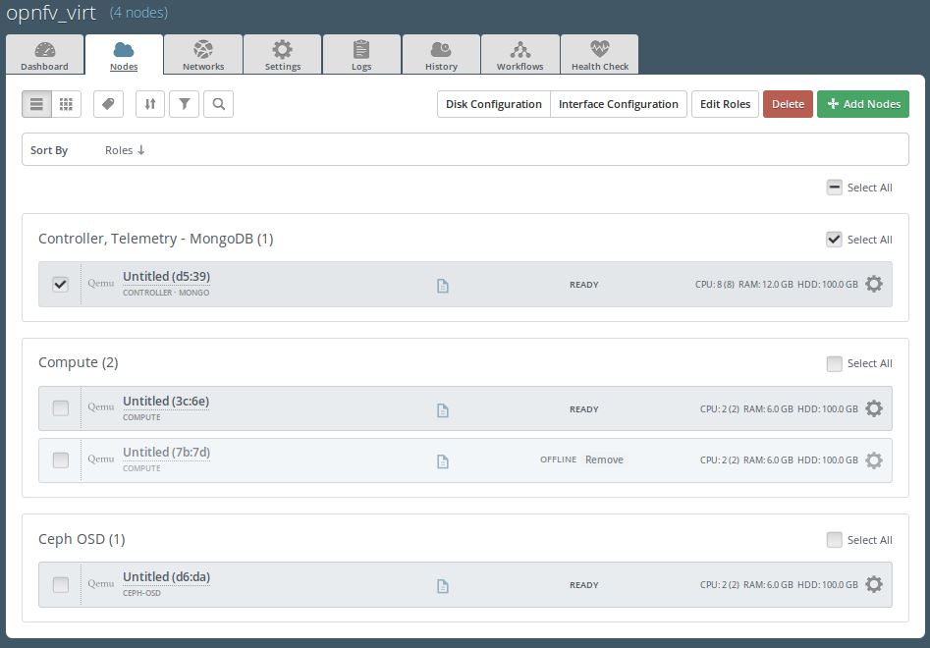930x648 pixels.
Task: Click the red Delete button
Action: pos(788,104)
